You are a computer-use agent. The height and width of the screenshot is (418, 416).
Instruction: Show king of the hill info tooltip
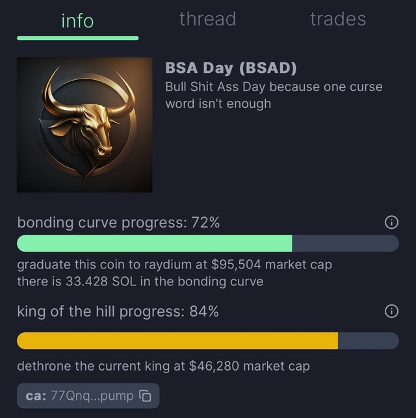click(x=391, y=311)
